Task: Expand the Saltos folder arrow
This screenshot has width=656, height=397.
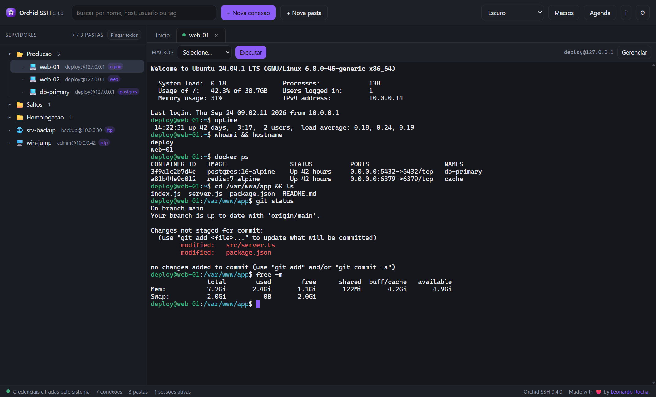Action: pos(9,105)
